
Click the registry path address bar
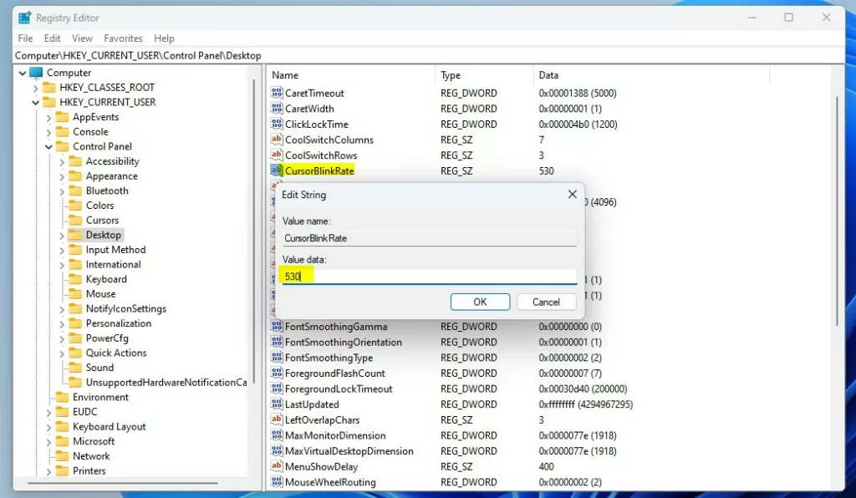[429, 56]
